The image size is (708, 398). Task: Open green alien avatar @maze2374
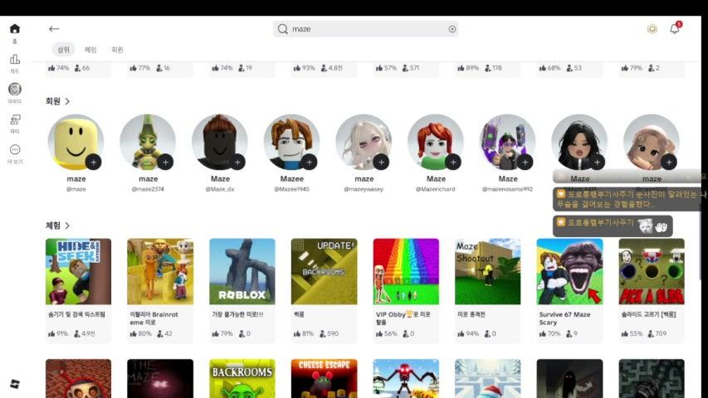point(148,142)
